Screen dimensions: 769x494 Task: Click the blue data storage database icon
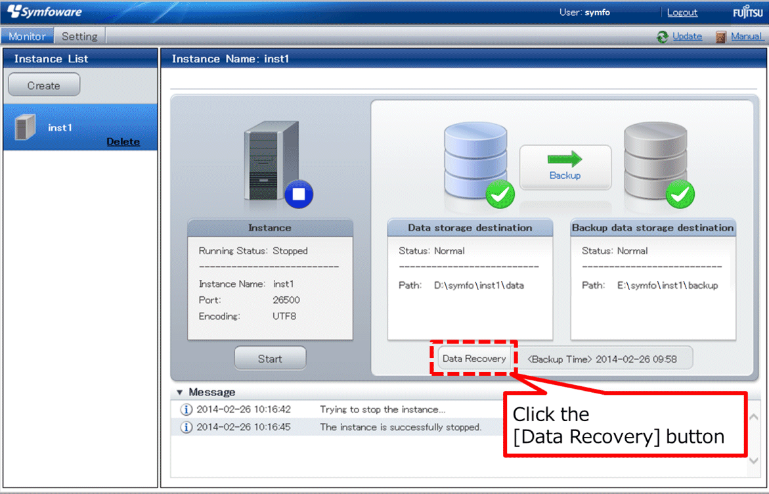[475, 160]
